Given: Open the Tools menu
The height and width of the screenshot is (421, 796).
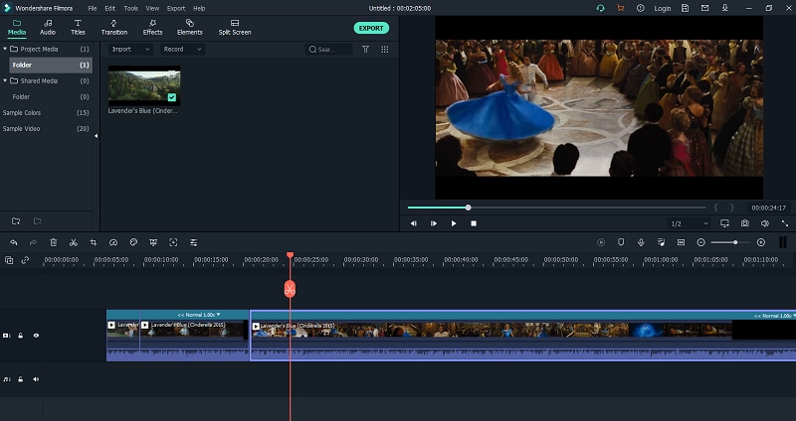Looking at the screenshot, I should [131, 8].
